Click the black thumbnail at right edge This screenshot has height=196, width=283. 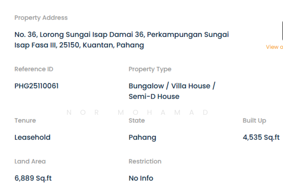(282, 31)
